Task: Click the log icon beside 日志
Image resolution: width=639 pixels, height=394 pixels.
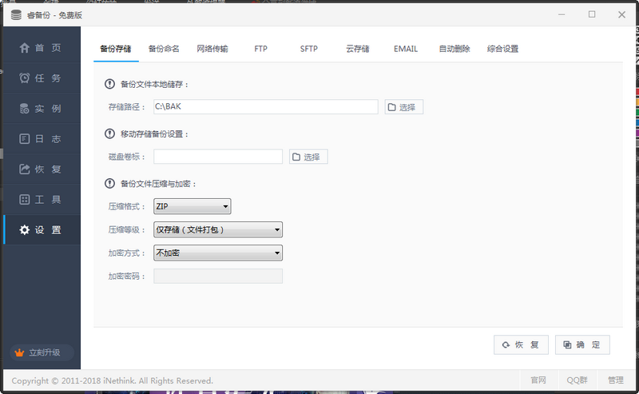Action: coord(25,139)
